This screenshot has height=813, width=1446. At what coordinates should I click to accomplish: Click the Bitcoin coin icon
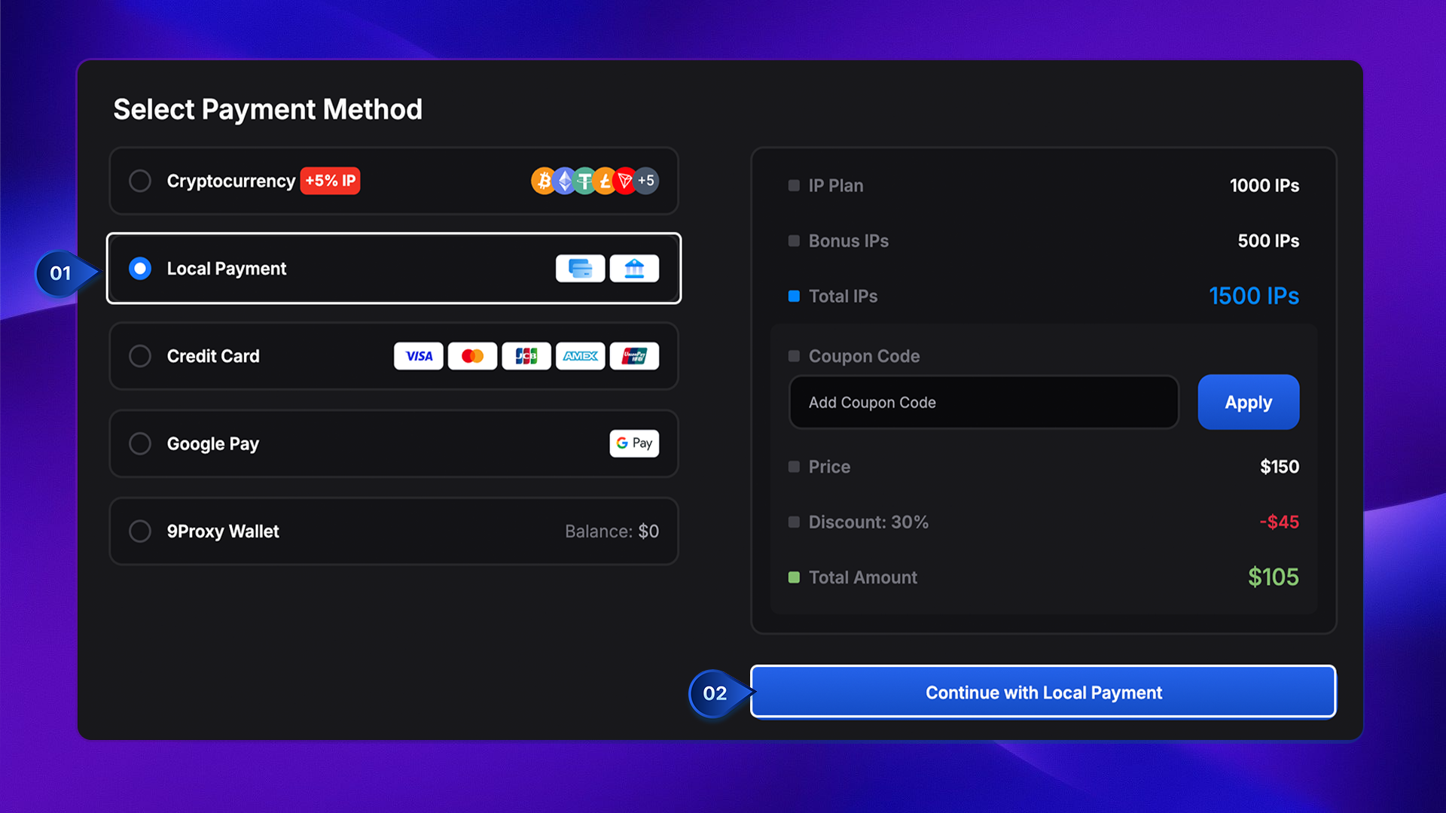(542, 181)
